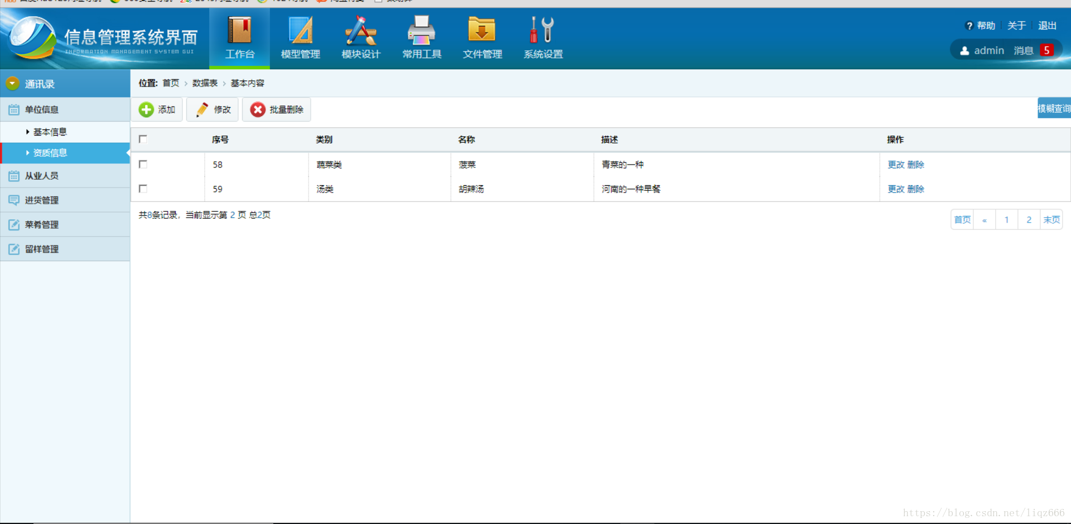The image size is (1071, 524).
Task: Open the 资质信息 submenu item
Action: pyautogui.click(x=65, y=152)
